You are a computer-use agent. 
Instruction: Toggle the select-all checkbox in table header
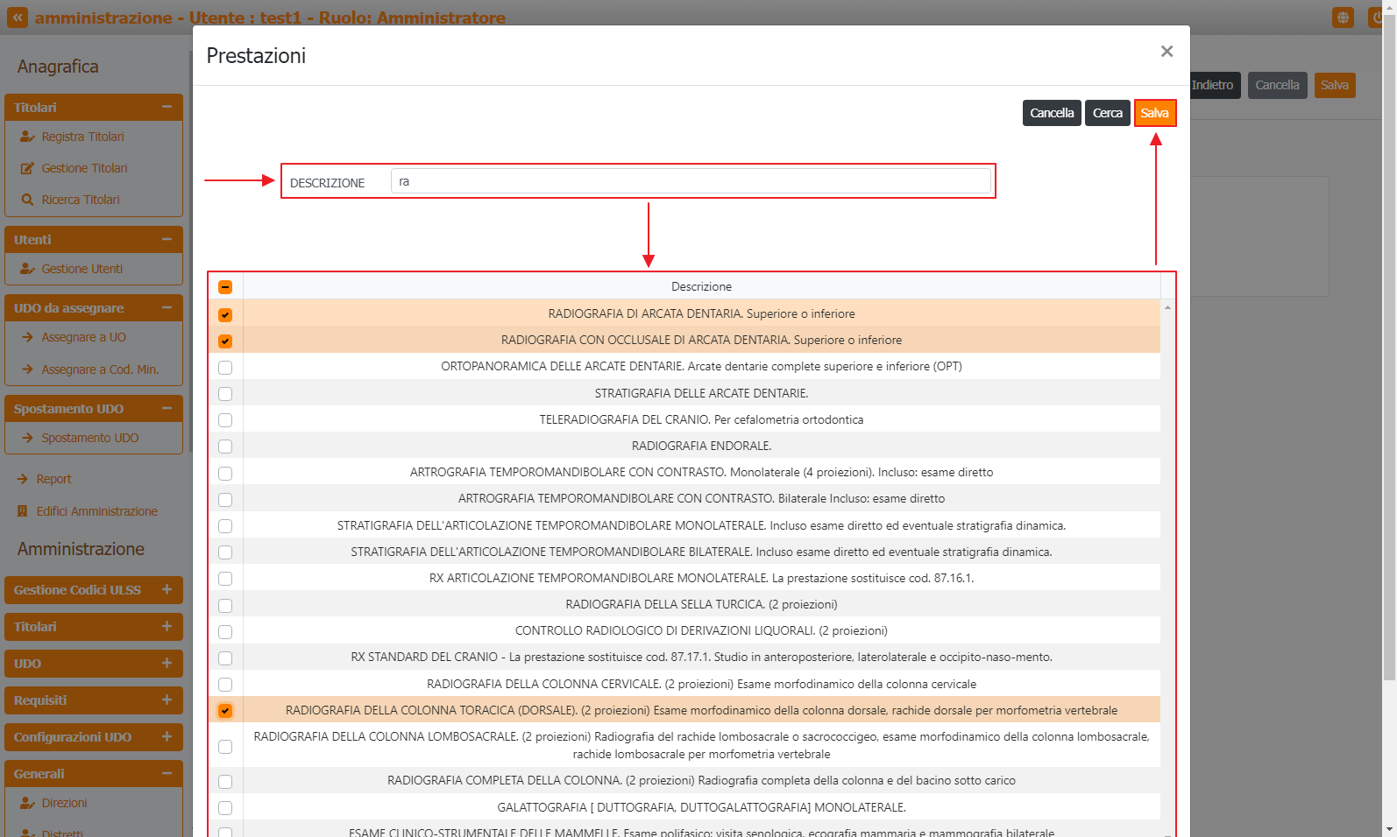click(225, 287)
